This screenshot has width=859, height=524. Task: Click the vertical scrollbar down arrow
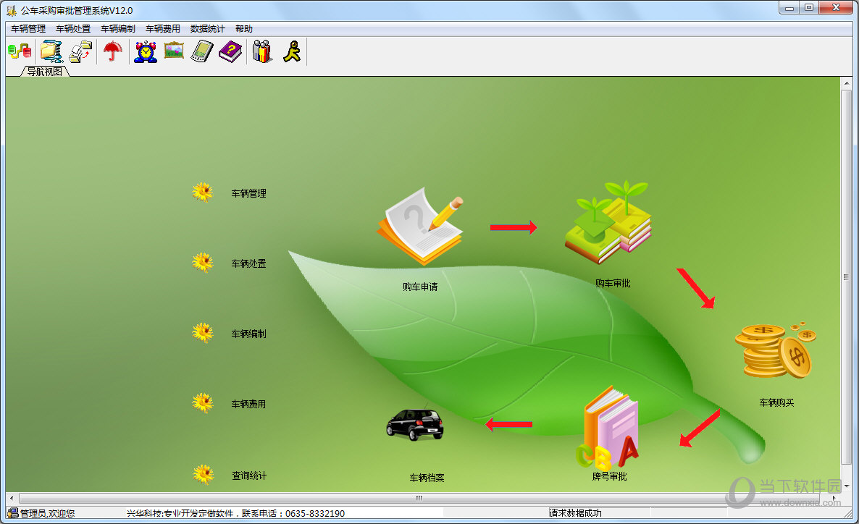click(847, 486)
